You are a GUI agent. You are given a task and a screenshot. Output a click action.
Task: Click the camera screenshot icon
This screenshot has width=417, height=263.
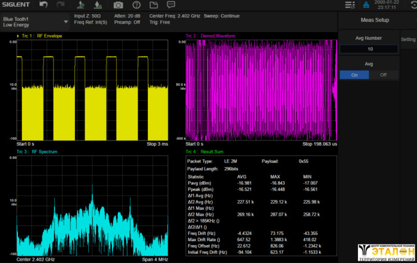[119, 5]
